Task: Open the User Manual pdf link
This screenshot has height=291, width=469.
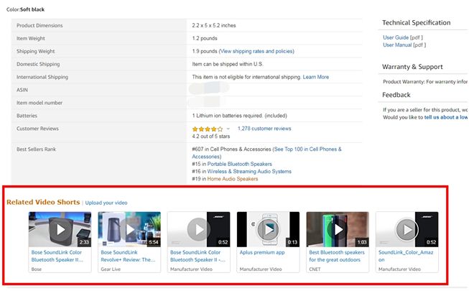Action: click(x=398, y=45)
